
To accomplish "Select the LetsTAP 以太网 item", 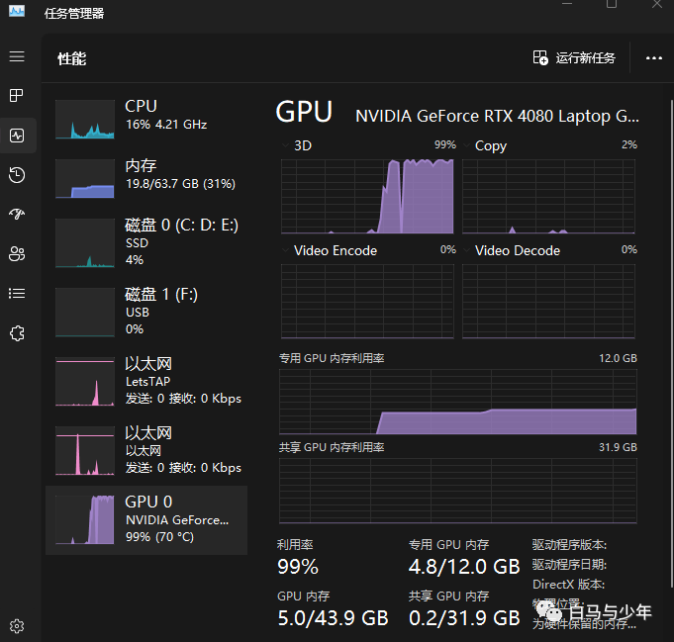I will pos(146,381).
